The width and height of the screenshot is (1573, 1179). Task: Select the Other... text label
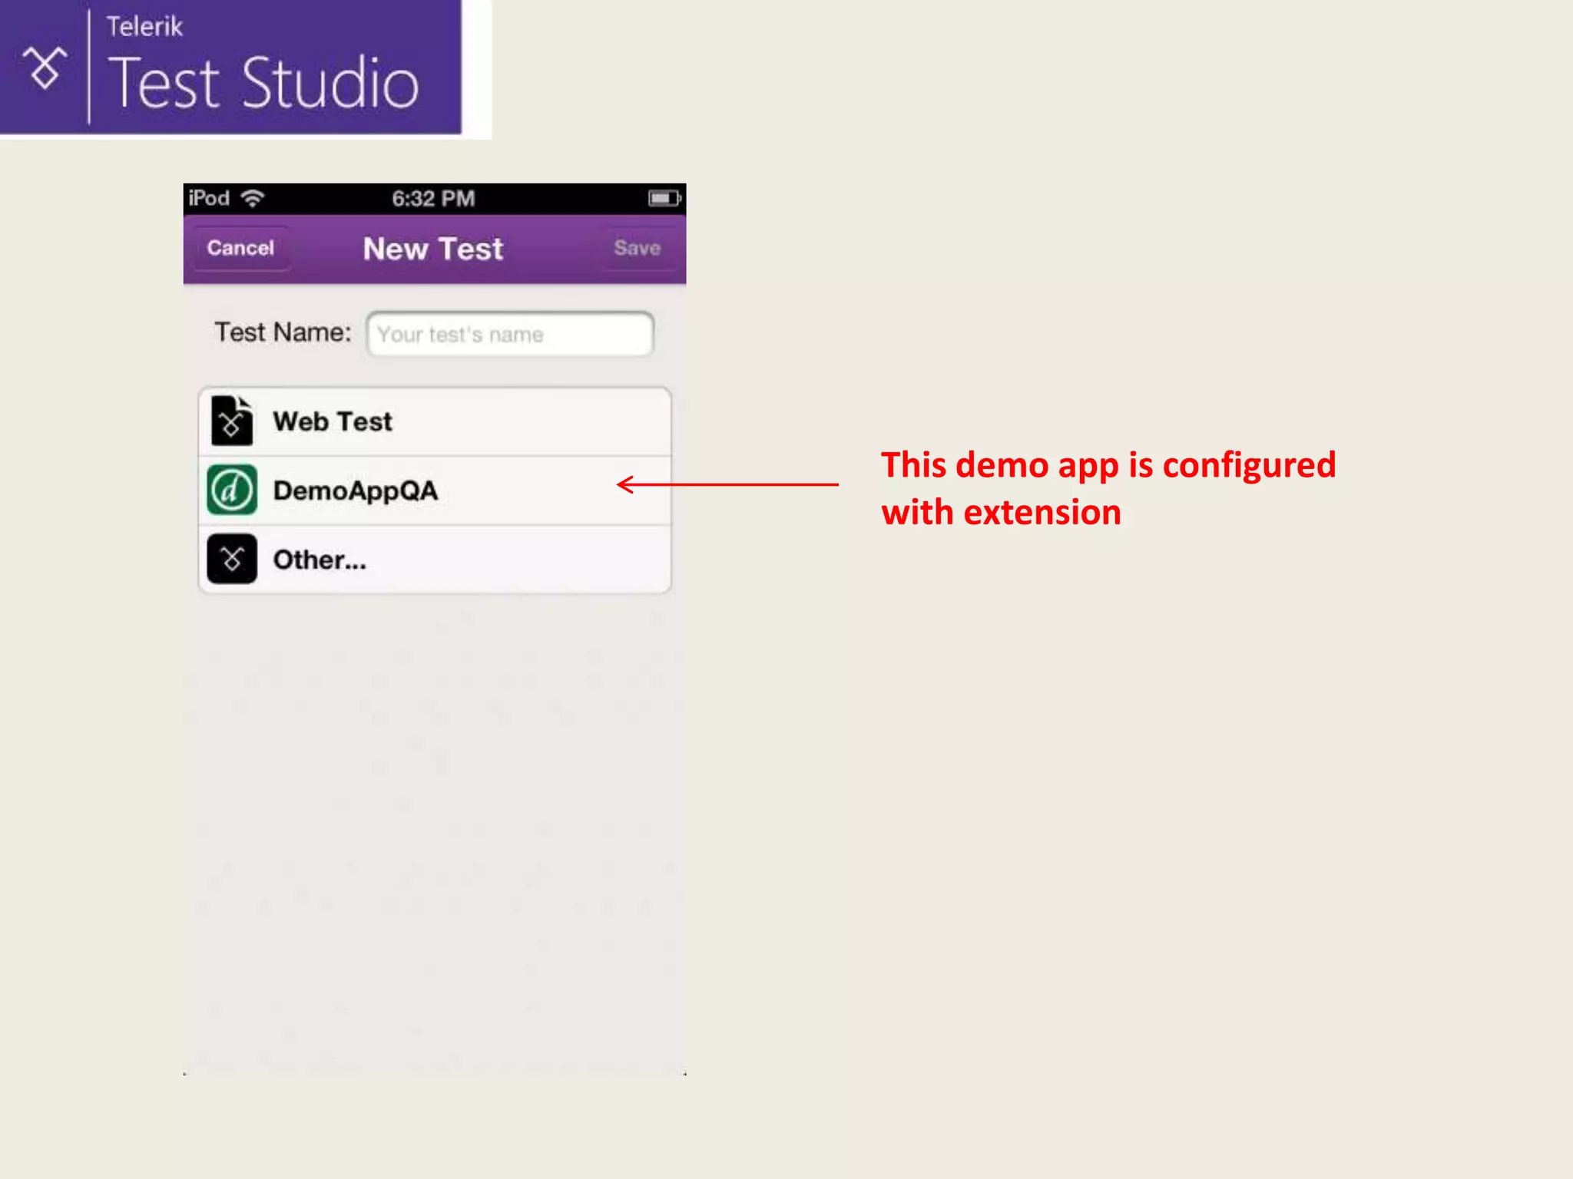click(x=320, y=560)
